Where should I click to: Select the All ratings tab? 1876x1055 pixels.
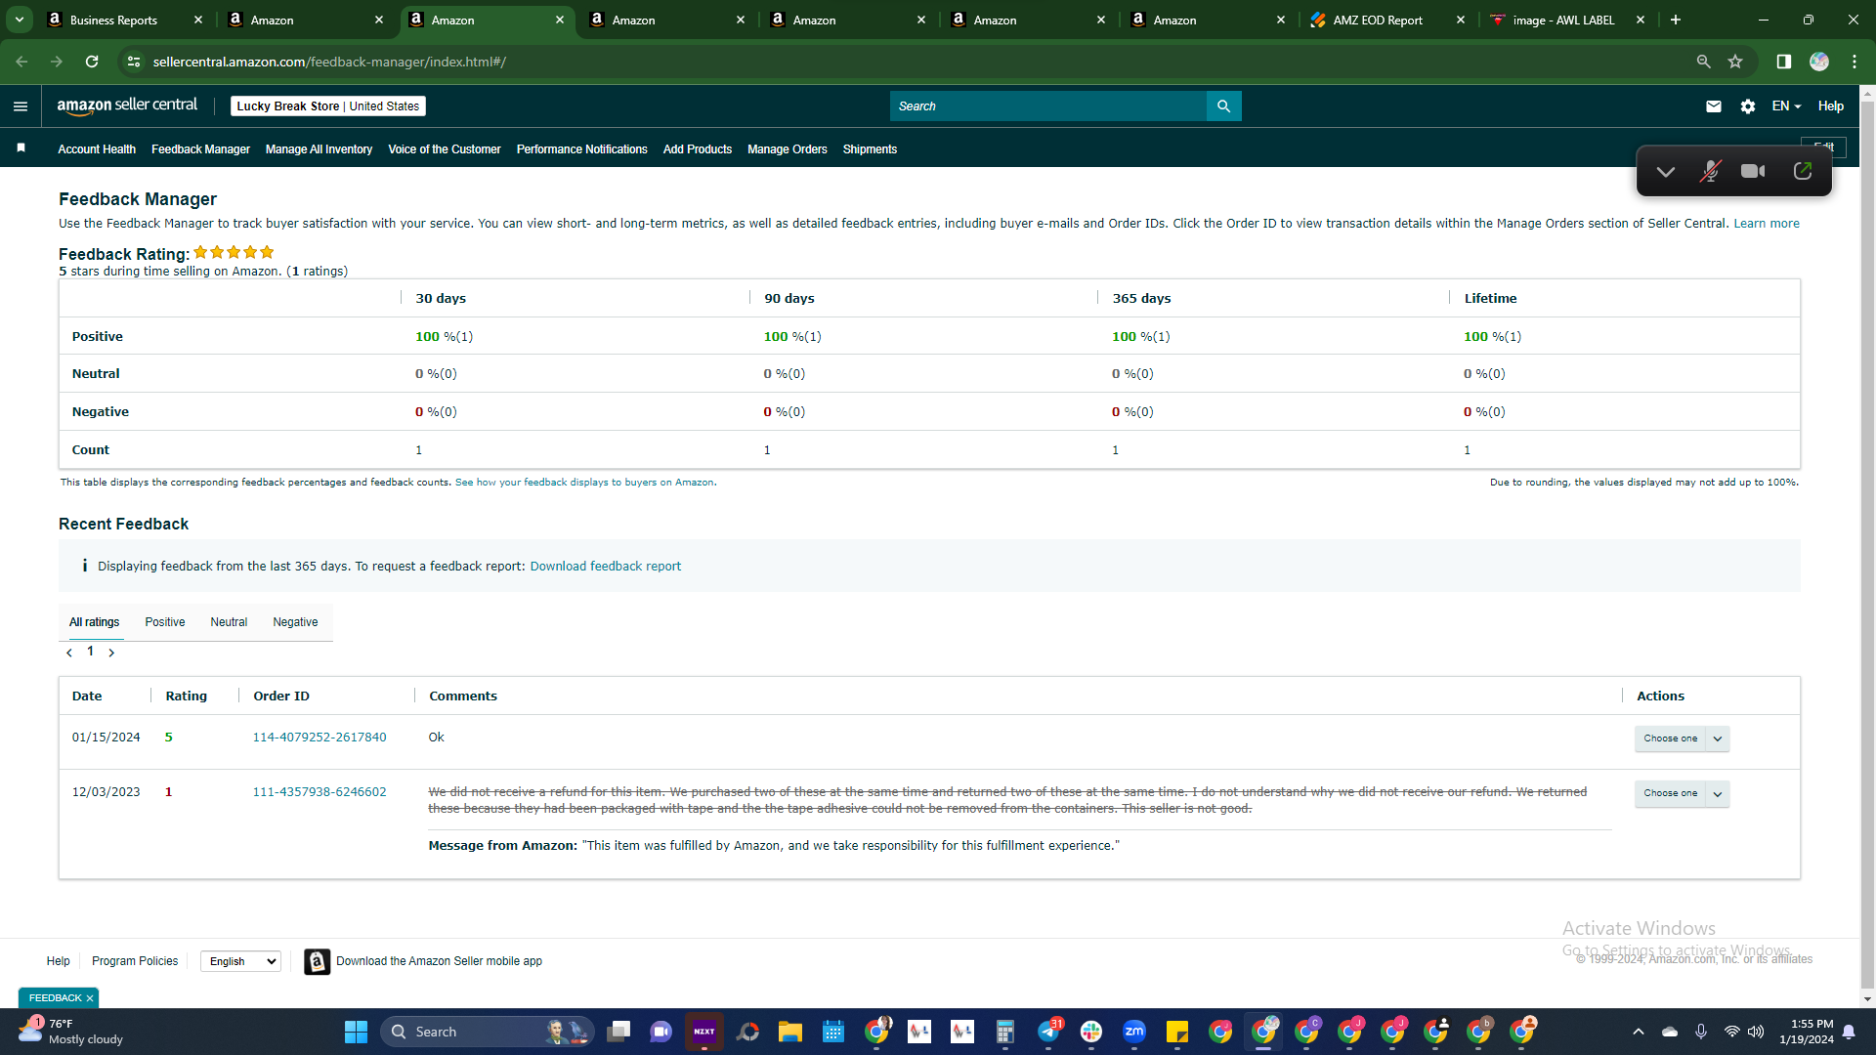pyautogui.click(x=95, y=622)
